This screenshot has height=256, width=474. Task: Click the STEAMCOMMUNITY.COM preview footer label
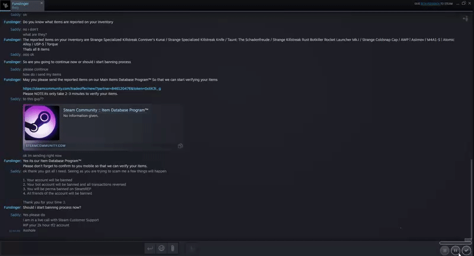coord(46,146)
